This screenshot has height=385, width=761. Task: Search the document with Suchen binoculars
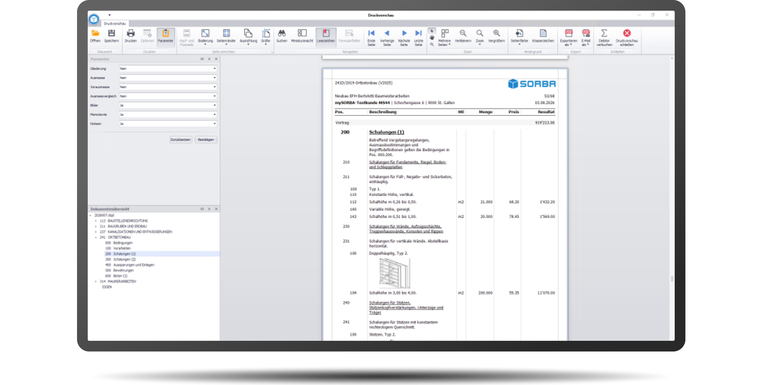point(282,36)
